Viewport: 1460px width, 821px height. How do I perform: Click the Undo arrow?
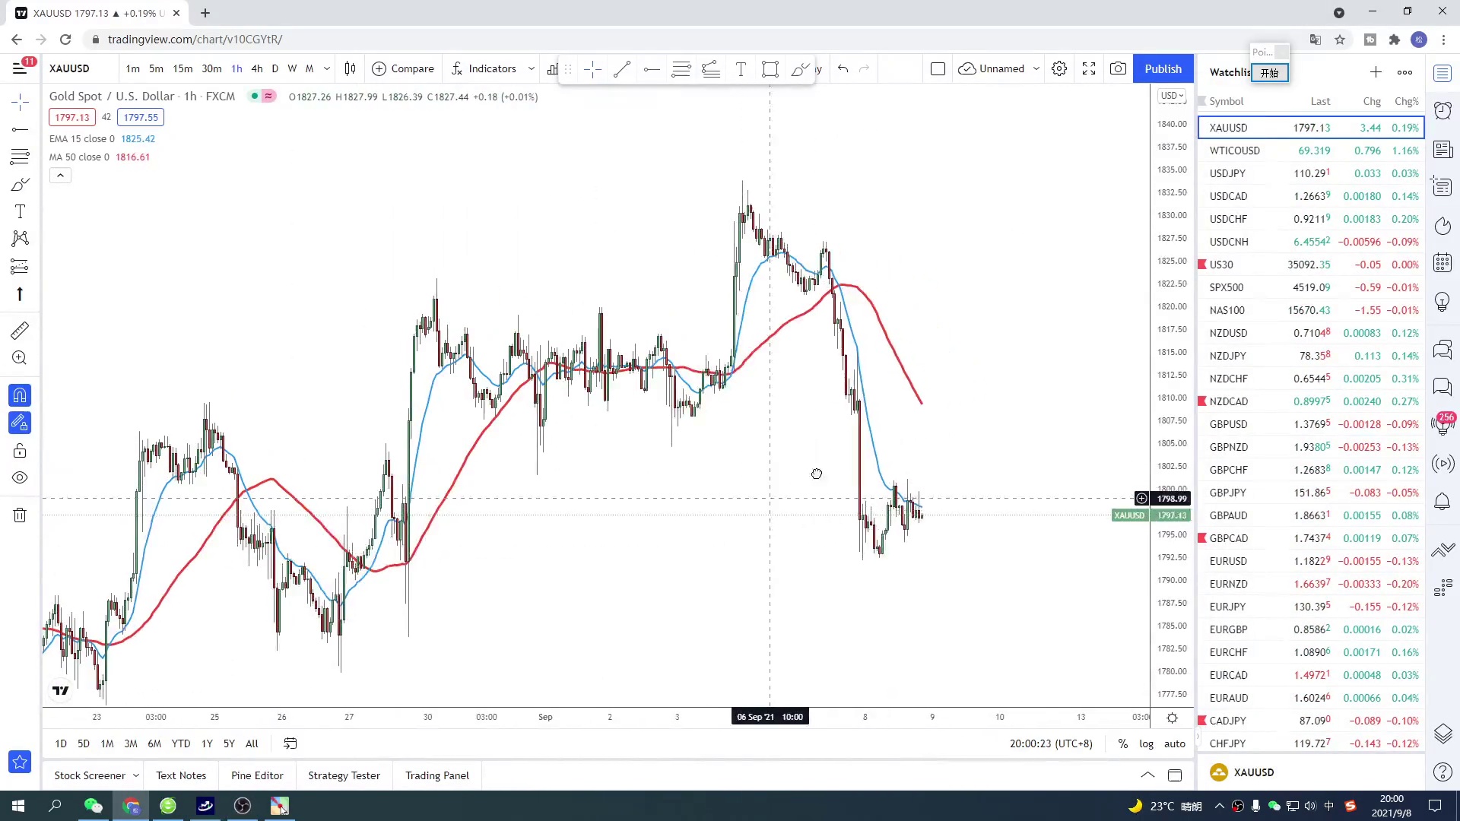pos(843,68)
